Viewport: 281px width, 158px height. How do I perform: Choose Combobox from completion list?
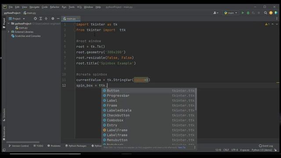pos(149,120)
